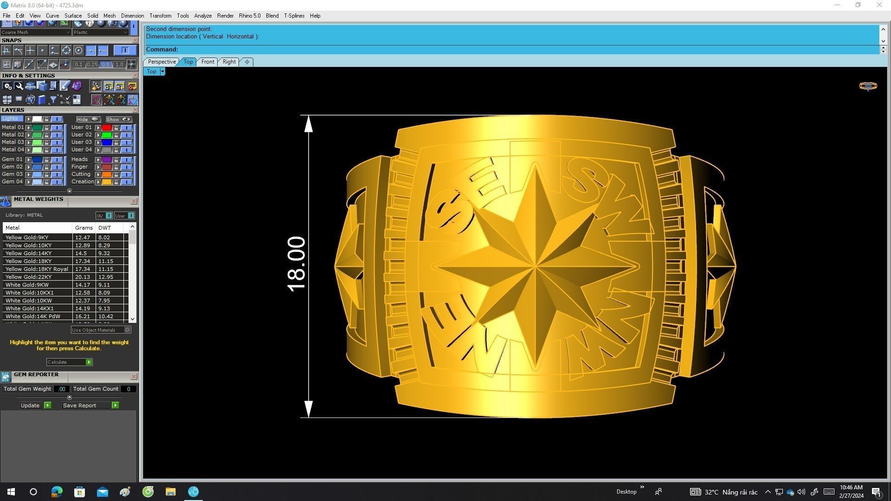The width and height of the screenshot is (891, 501).
Task: Click the Update button in Gem Reporter
Action: tap(35, 405)
